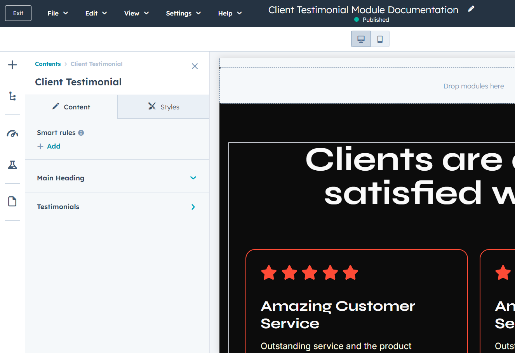Open the Test flask icon
515x353 pixels.
coord(12,165)
